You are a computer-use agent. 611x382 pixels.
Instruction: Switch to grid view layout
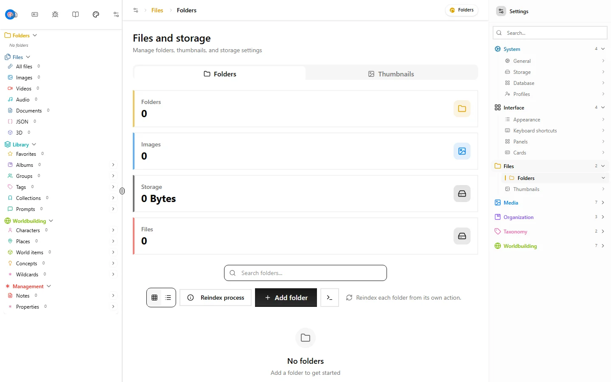tap(154, 298)
